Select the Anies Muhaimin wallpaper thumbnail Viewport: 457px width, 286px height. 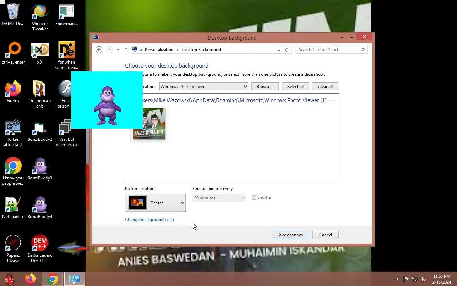(x=150, y=124)
